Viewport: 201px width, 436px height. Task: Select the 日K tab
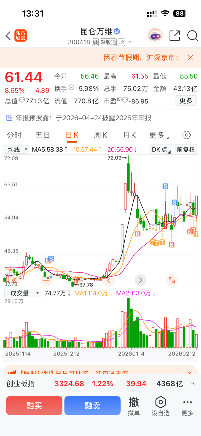point(72,135)
